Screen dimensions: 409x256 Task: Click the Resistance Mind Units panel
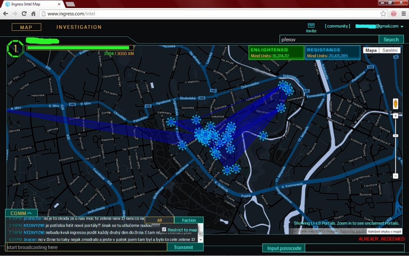point(332,52)
